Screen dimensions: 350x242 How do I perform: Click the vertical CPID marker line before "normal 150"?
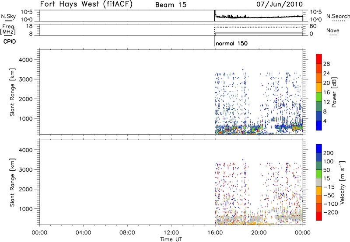click(214, 41)
